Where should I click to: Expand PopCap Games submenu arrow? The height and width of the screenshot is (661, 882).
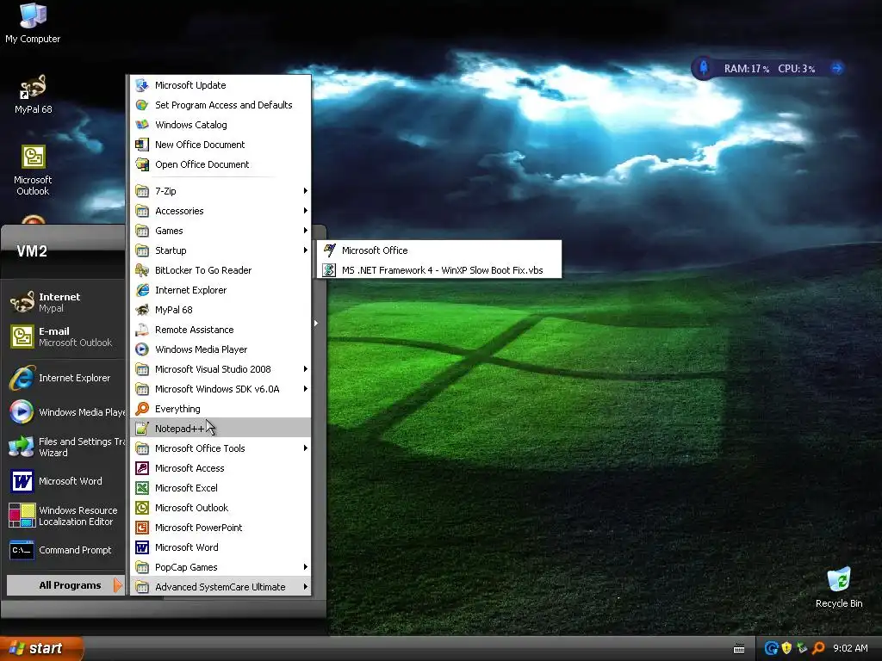(306, 566)
